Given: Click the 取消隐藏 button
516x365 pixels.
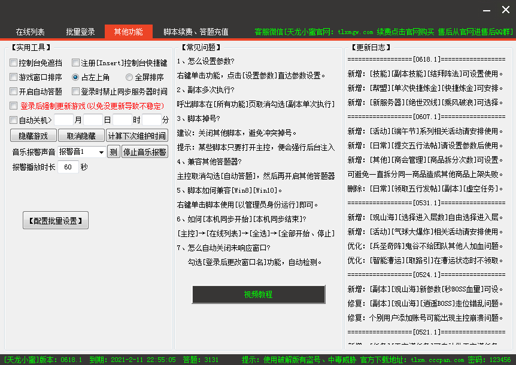Looking at the screenshot, I should [x=81, y=136].
